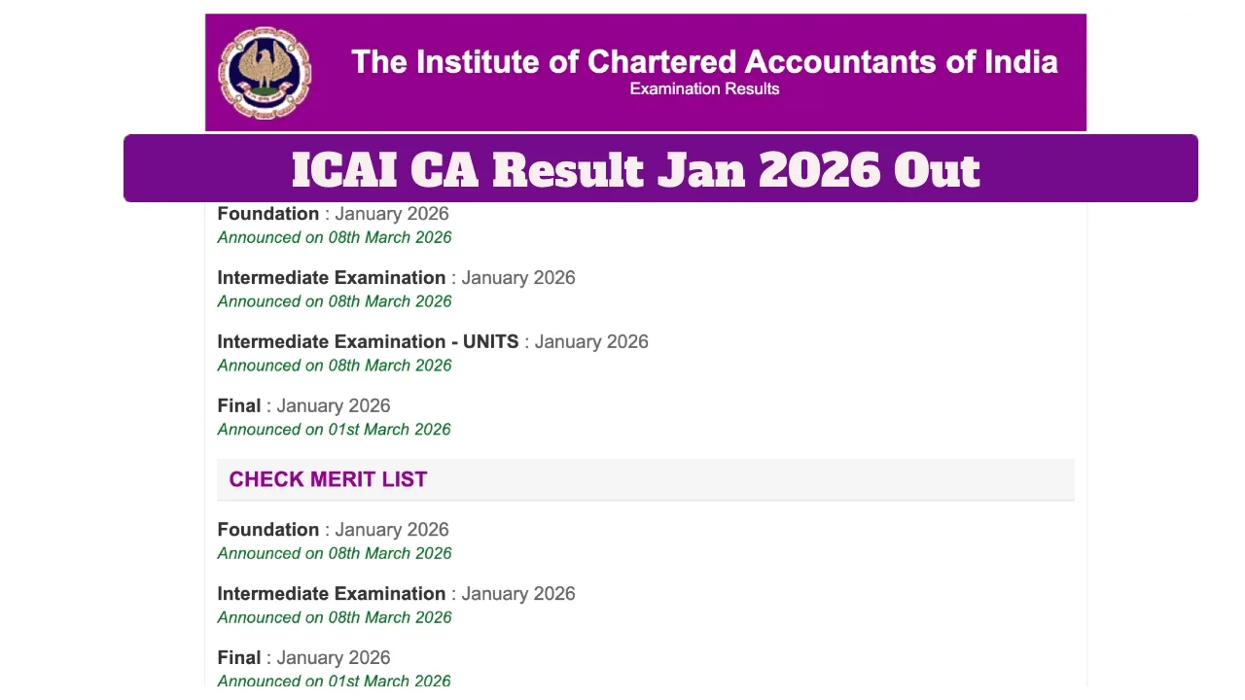Click the 01st March date below the Final merit list link
This screenshot has width=1245, height=700.
(335, 681)
